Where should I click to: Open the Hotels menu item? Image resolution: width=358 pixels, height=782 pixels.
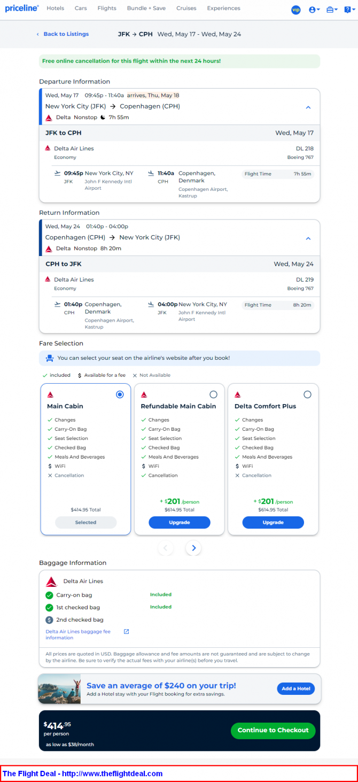tap(55, 9)
